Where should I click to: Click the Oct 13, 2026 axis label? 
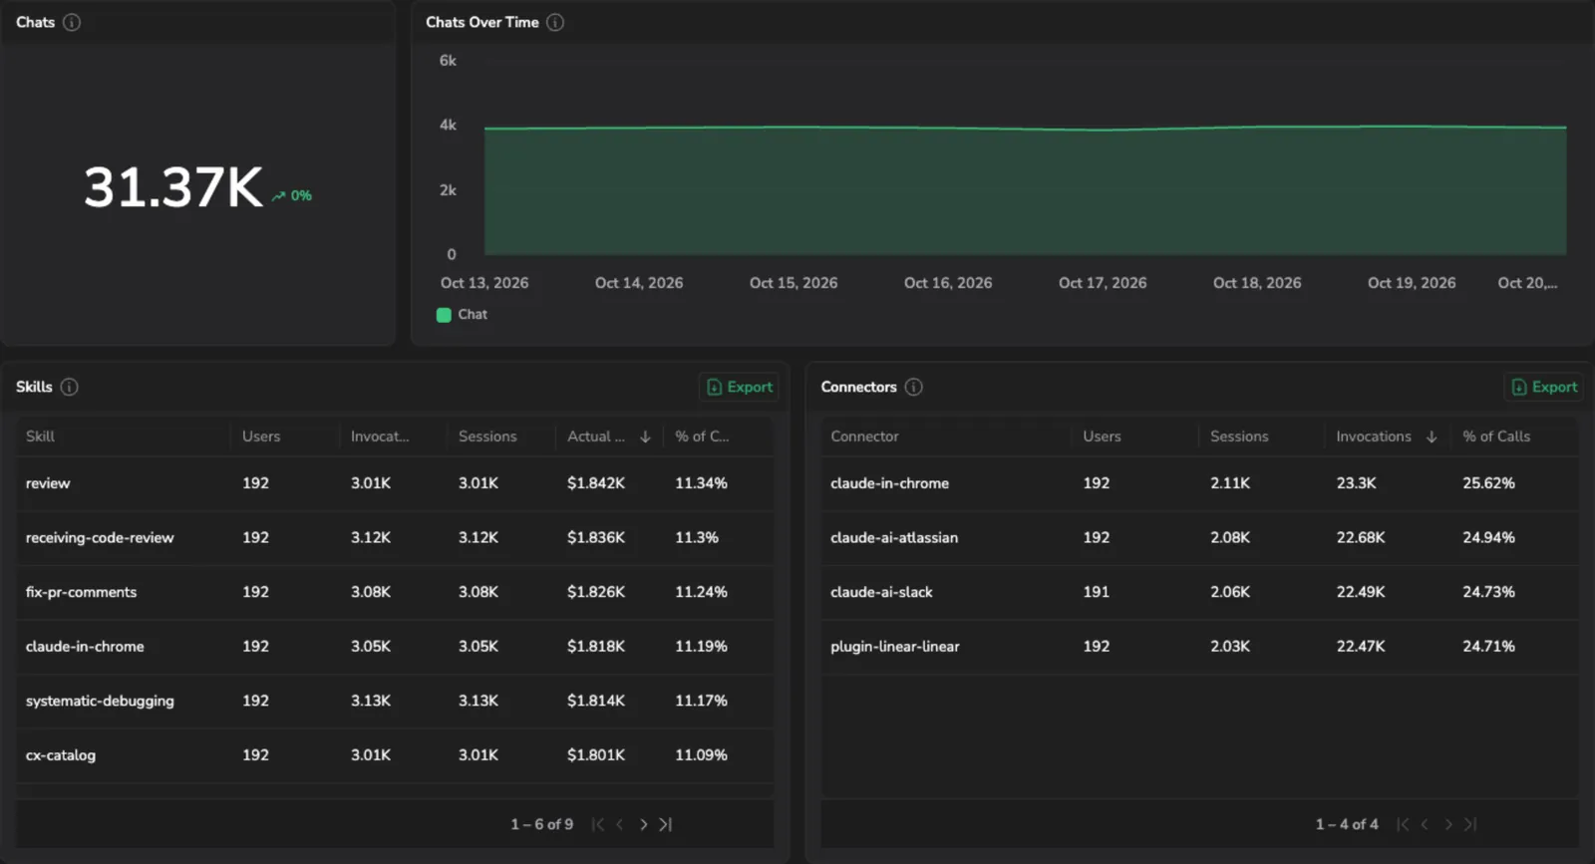click(484, 283)
